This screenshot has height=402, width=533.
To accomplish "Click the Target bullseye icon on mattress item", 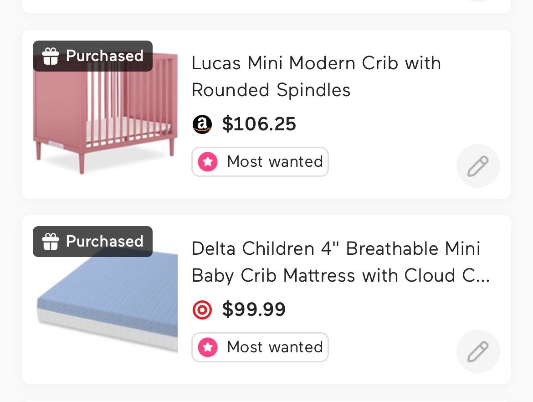I will click(202, 309).
